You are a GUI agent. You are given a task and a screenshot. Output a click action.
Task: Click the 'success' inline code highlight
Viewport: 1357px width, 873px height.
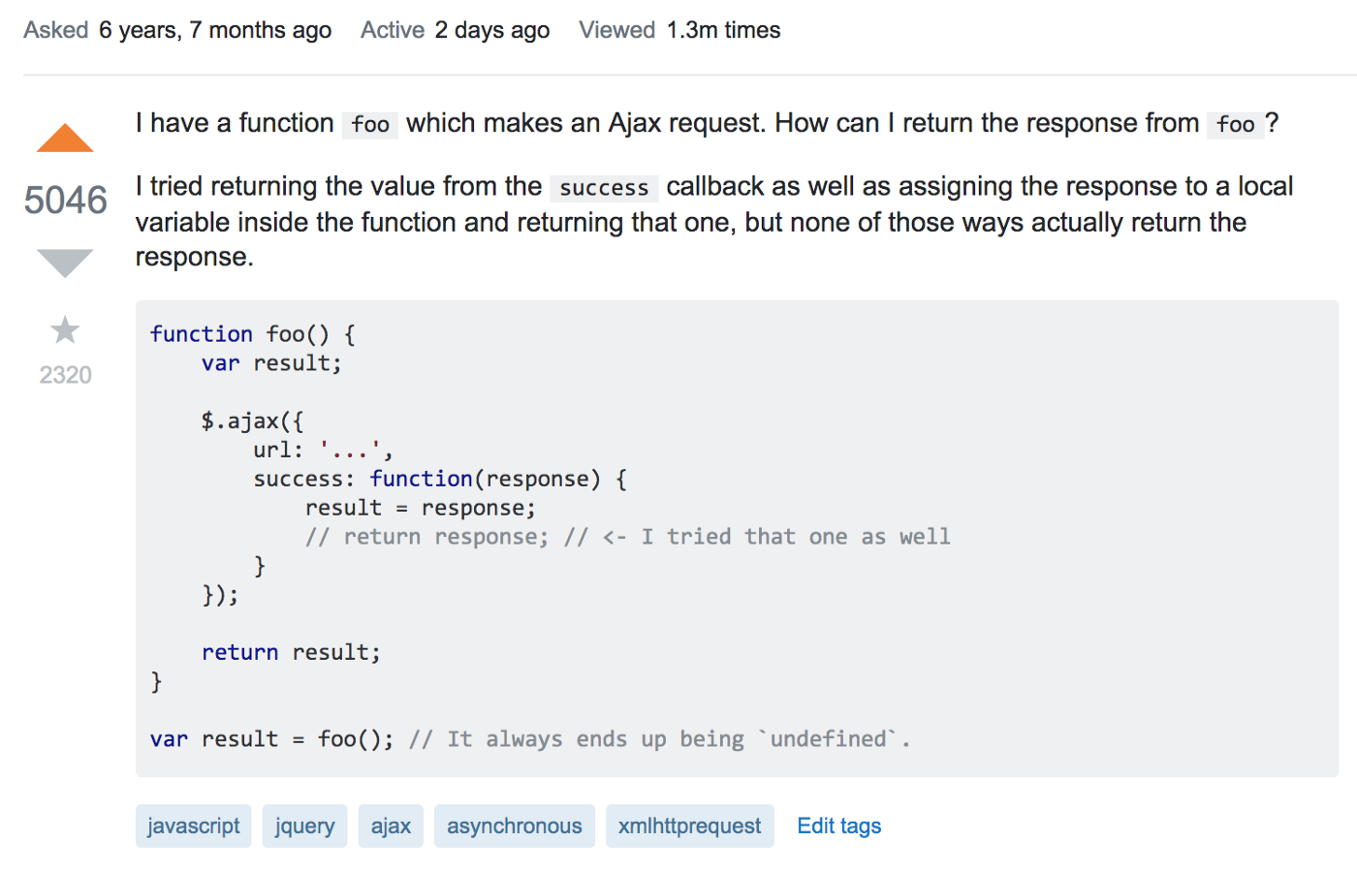pos(603,187)
